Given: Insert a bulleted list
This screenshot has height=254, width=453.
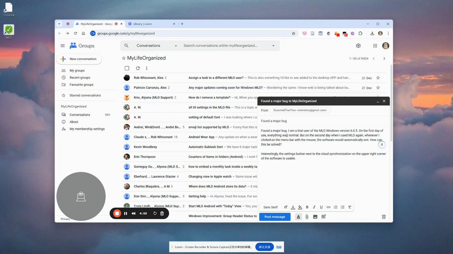Looking at the screenshot, I should click(343, 207).
